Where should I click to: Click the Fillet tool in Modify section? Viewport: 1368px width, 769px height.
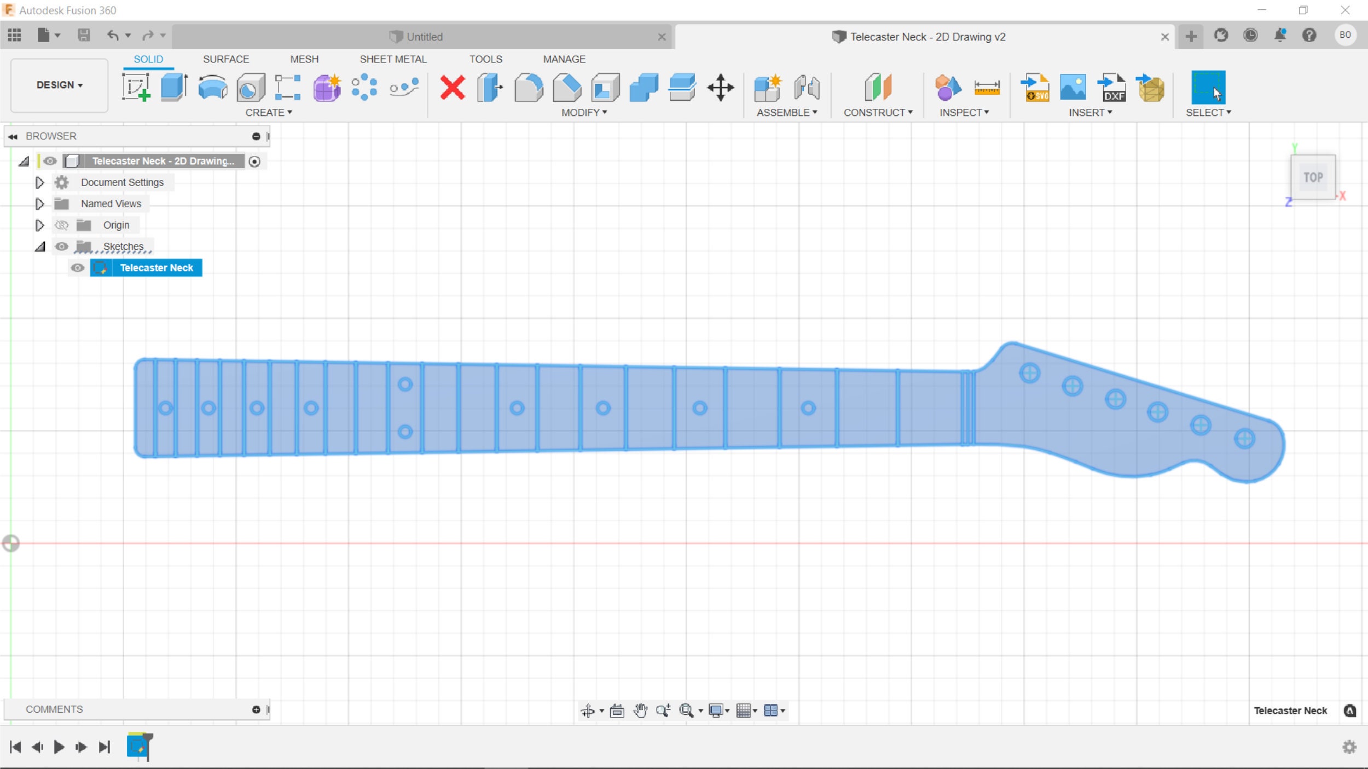530,88
